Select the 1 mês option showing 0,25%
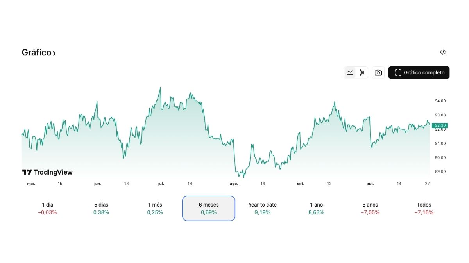The image size is (469, 263). coord(154,208)
